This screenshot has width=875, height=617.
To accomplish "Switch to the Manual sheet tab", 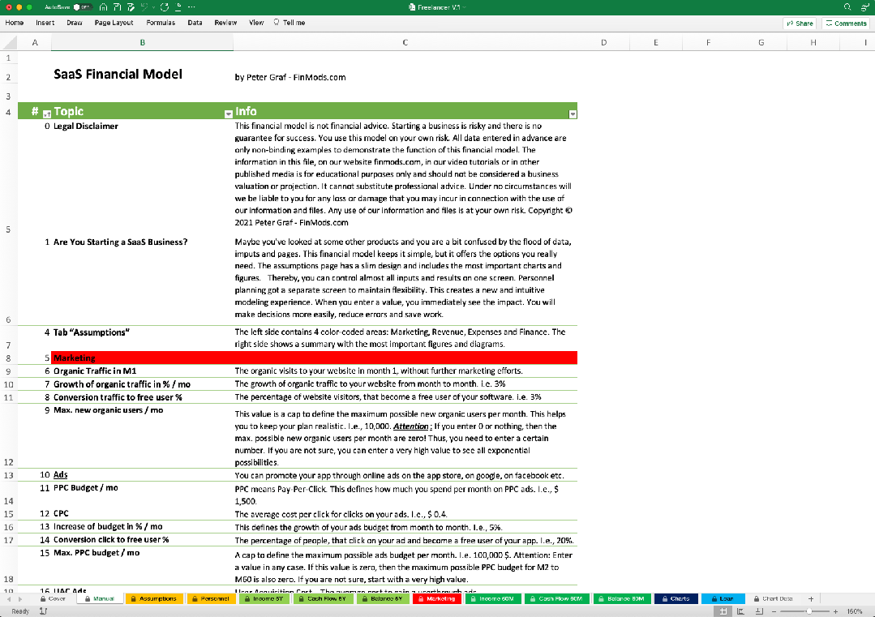I will coord(100,598).
